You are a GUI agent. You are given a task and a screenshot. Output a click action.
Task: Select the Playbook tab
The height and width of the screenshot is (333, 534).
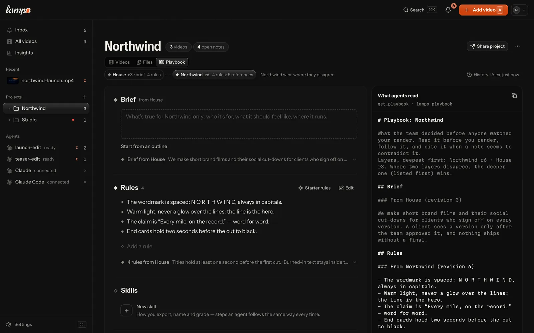[x=172, y=62]
